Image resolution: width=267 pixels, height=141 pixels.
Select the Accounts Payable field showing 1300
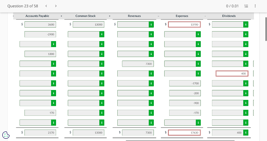[40, 54]
